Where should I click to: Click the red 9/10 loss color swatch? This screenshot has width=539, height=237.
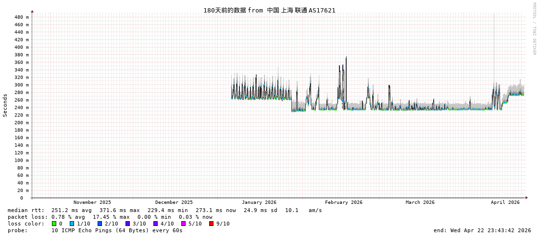click(211, 224)
